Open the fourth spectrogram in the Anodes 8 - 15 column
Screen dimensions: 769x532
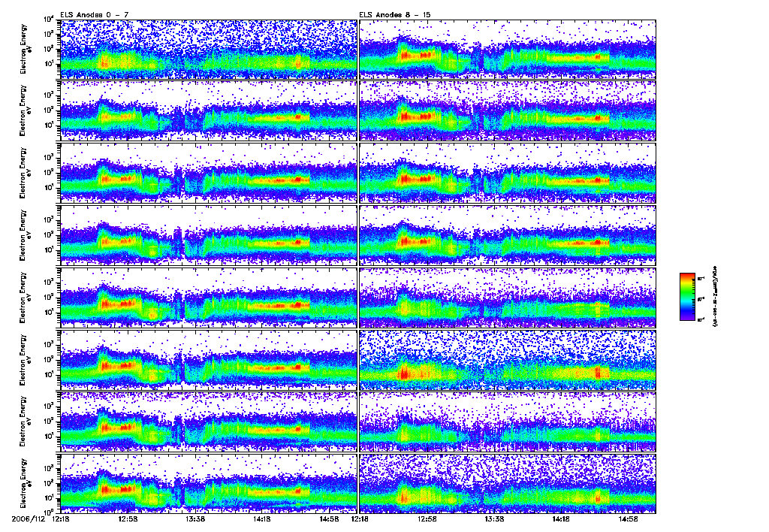point(508,236)
